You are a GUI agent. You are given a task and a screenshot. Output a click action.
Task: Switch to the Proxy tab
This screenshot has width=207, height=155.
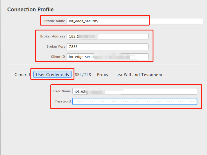102,75
